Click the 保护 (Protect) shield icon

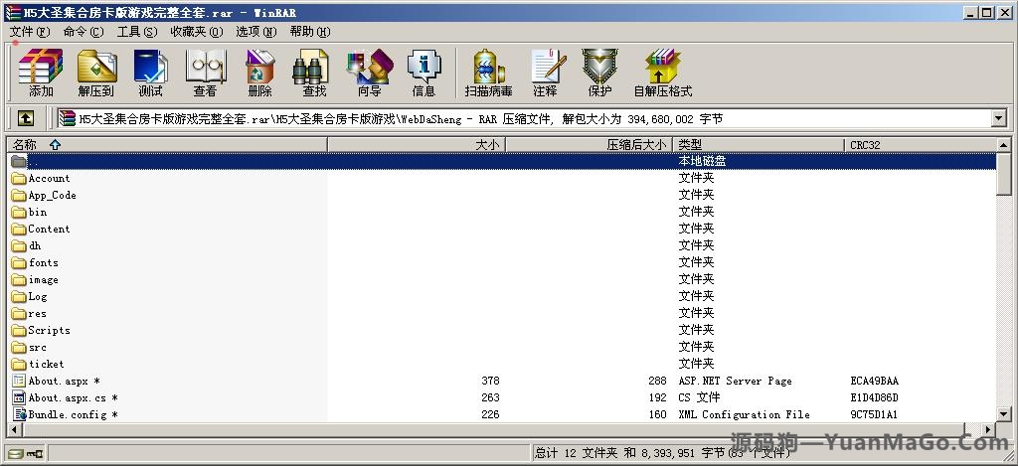coord(599,73)
